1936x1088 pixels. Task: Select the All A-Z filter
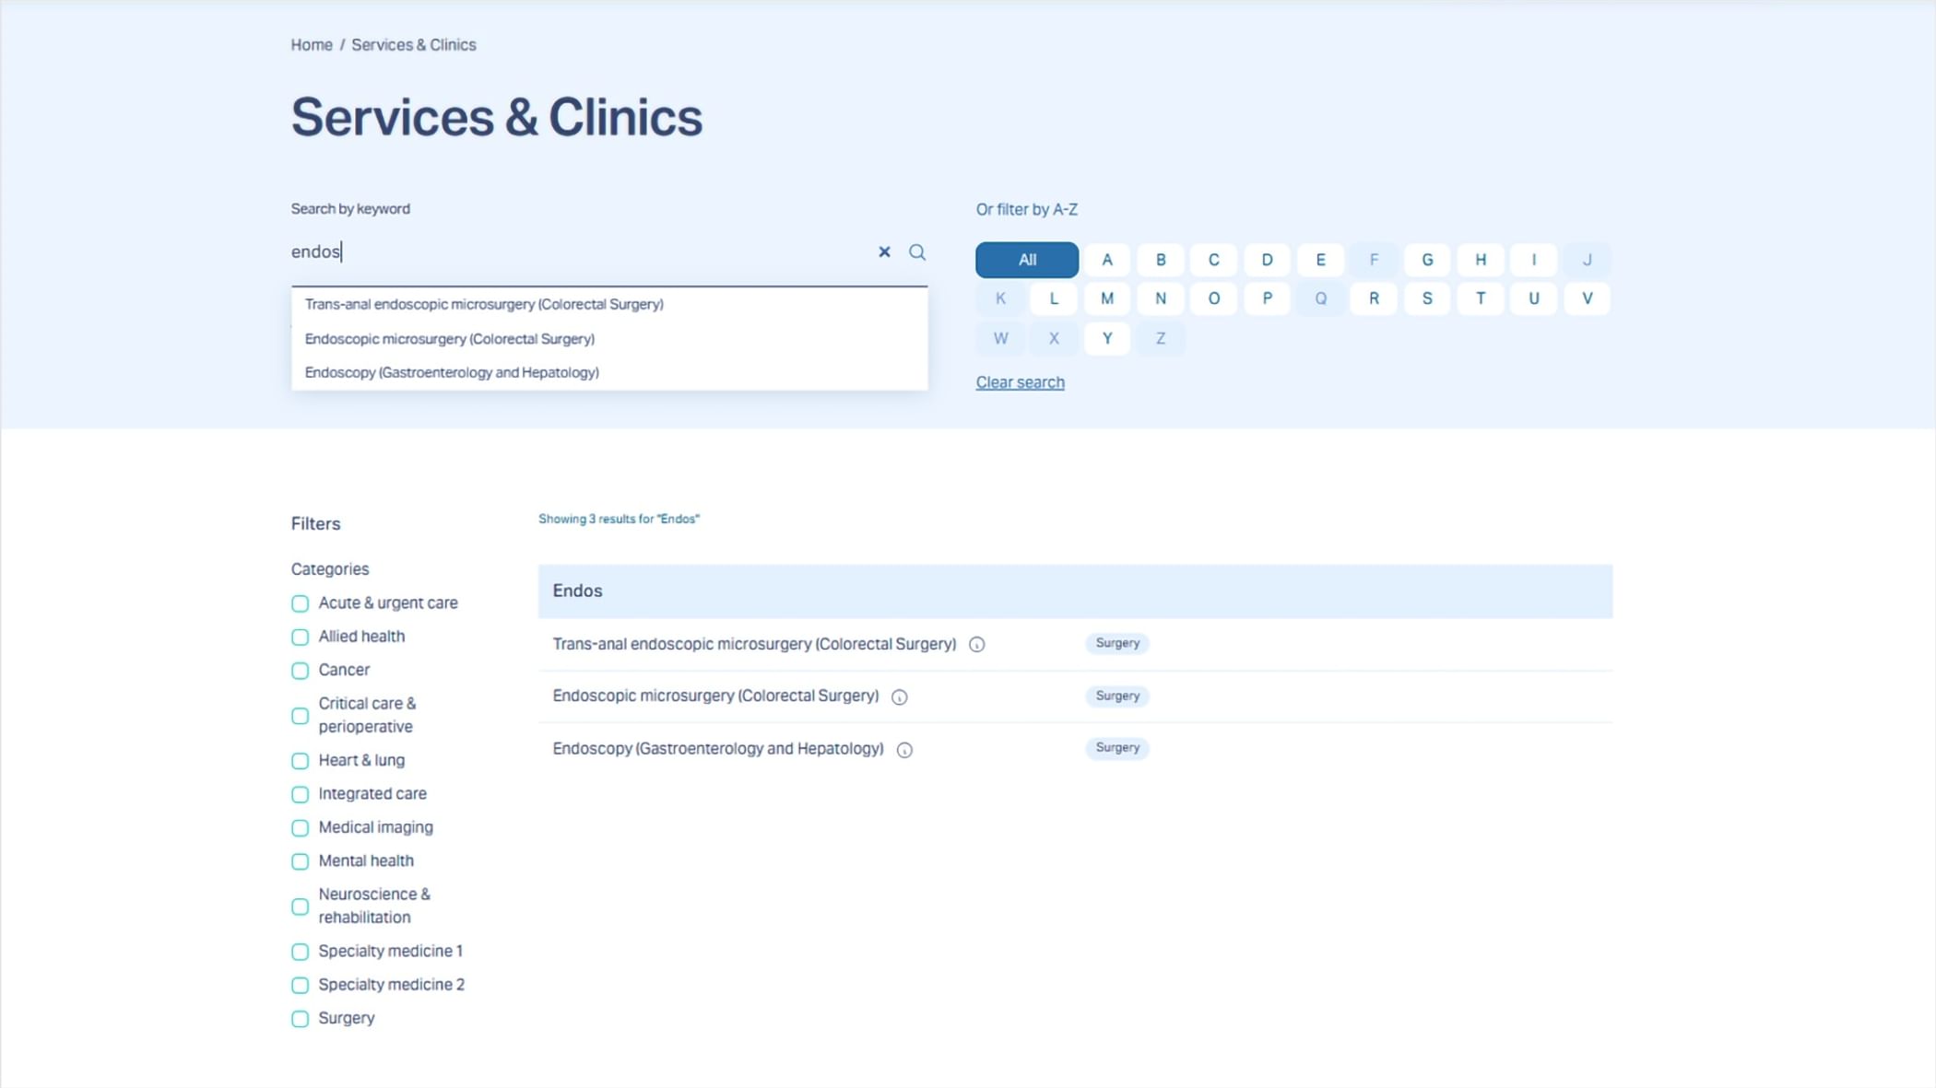pyautogui.click(x=1026, y=260)
